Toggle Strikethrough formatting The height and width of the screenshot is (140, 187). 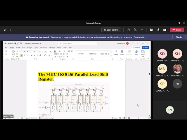pyautogui.click(x=32, y=55)
